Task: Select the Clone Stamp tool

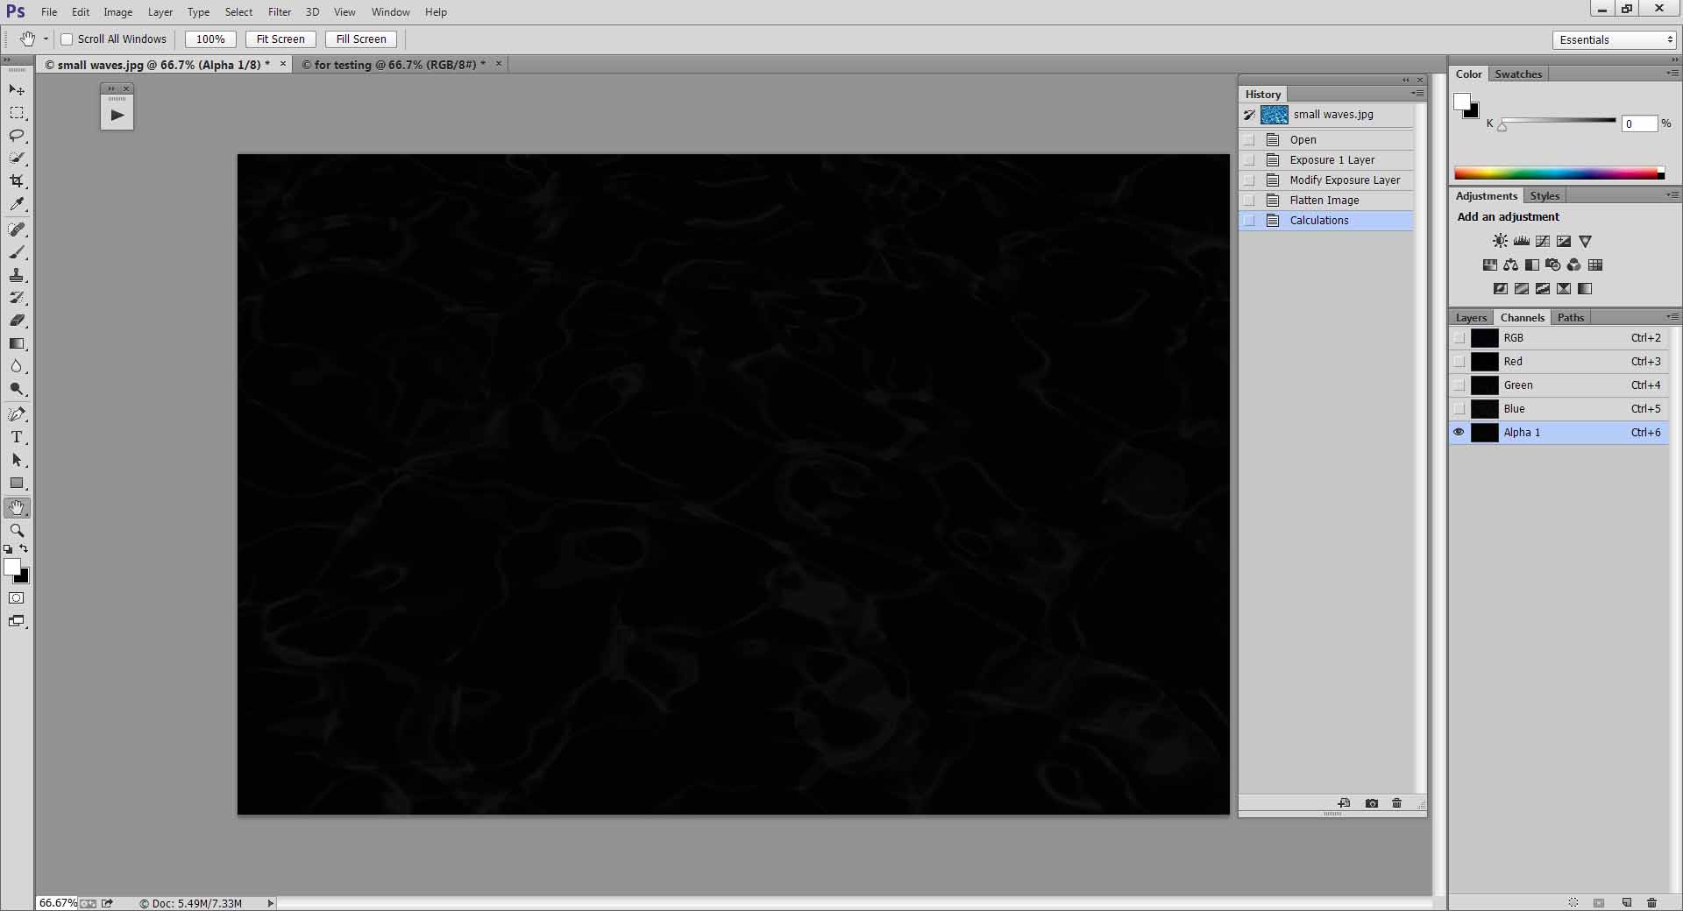Action: [17, 275]
